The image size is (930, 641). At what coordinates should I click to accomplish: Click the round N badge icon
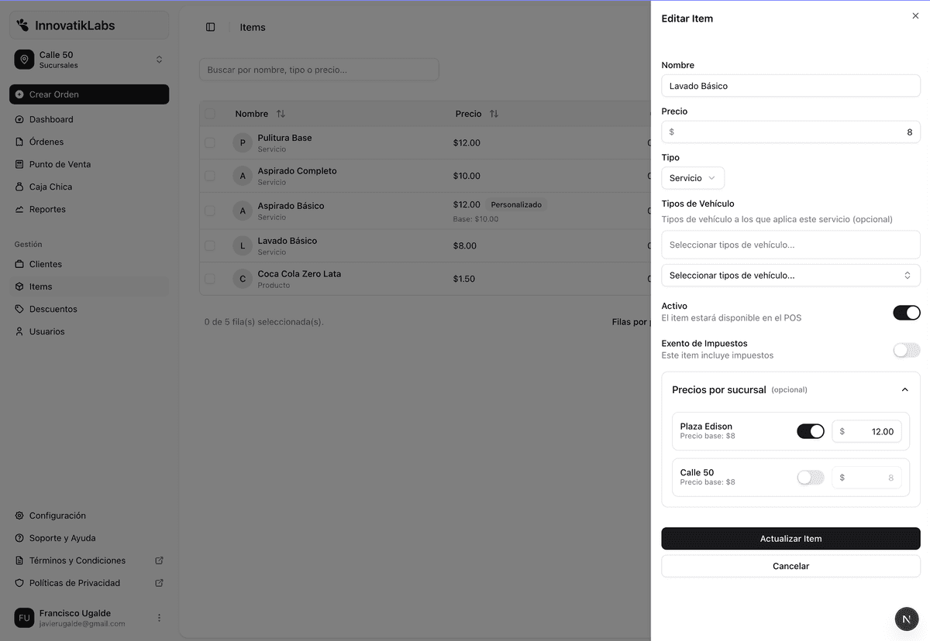click(x=907, y=619)
